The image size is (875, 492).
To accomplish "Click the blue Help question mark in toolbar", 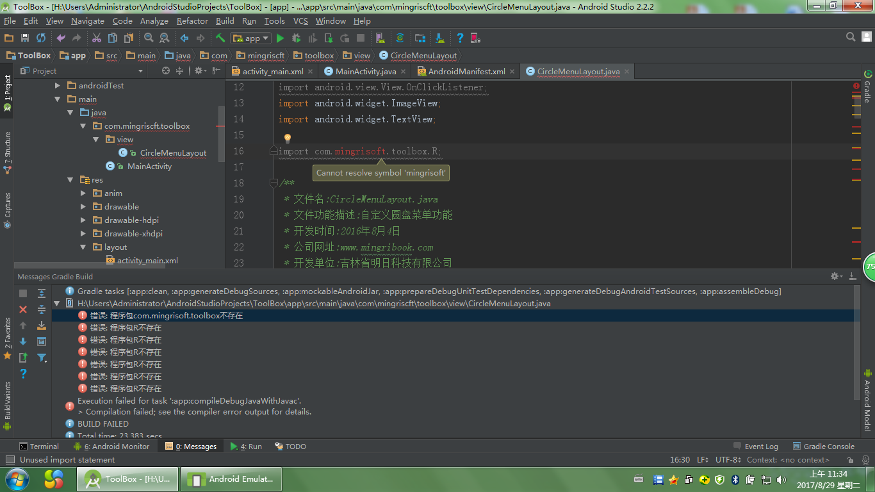I will 459,38.
